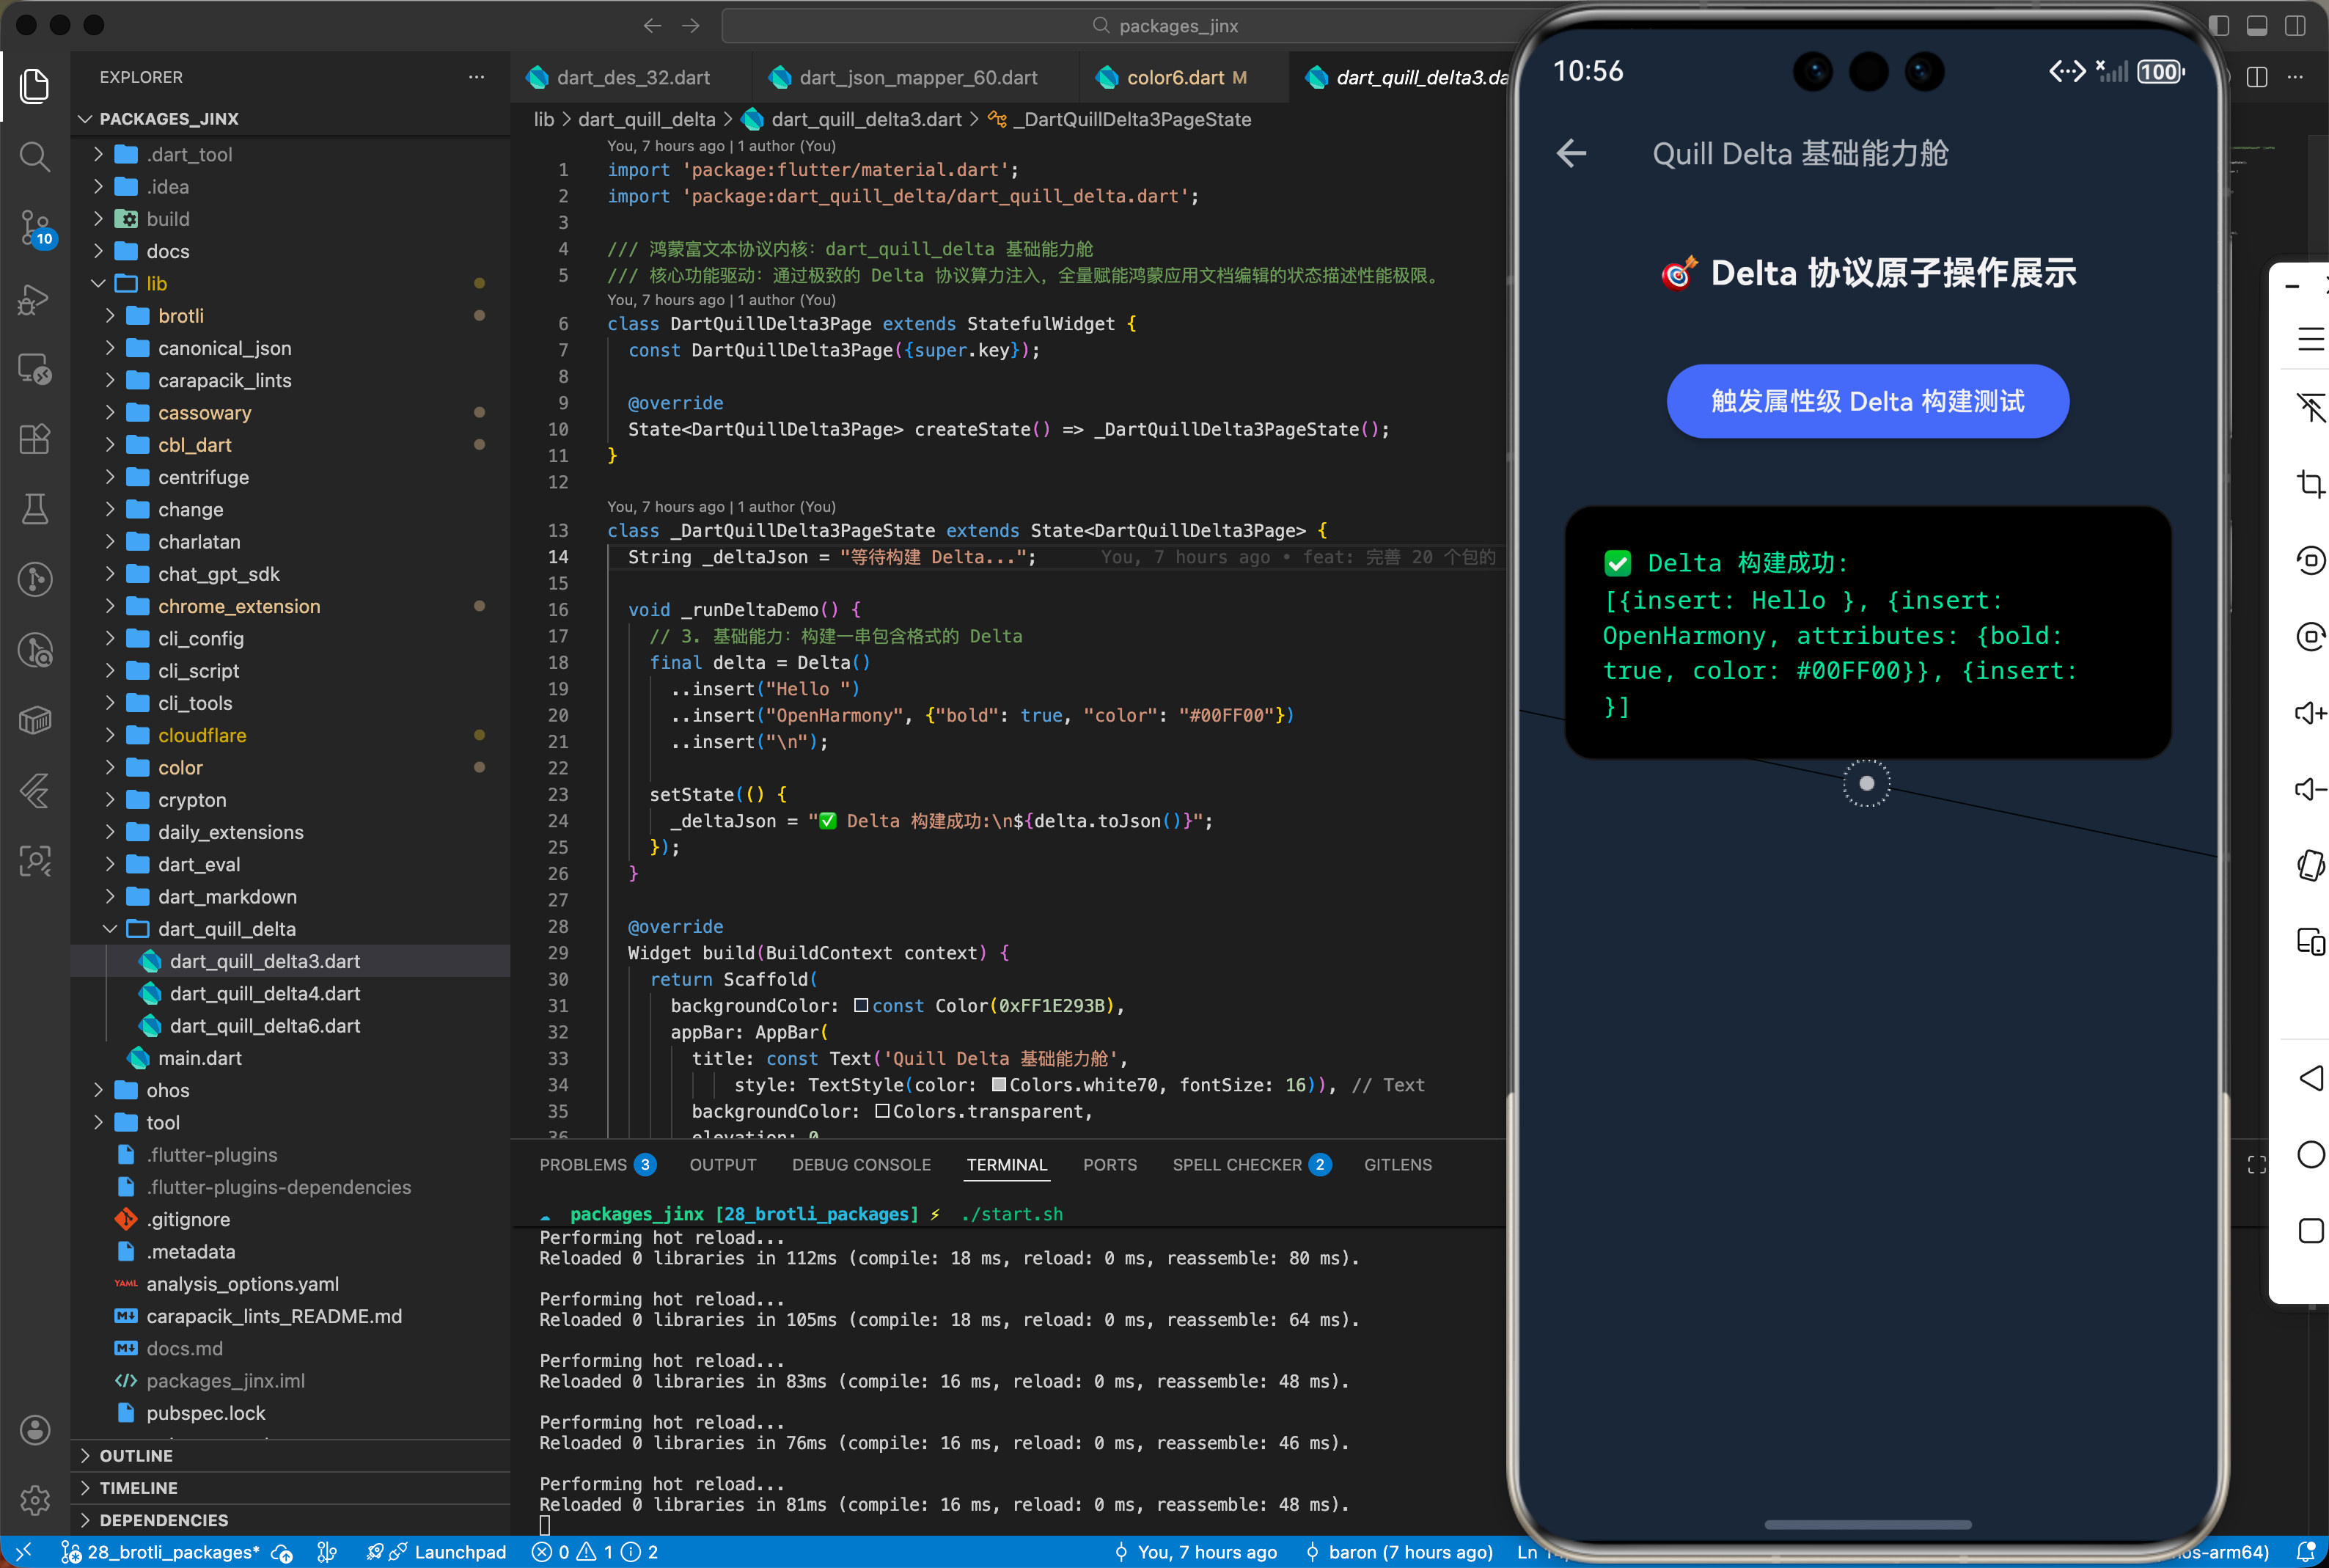
Task: Open the Testing flask icon view
Action: tap(34, 509)
